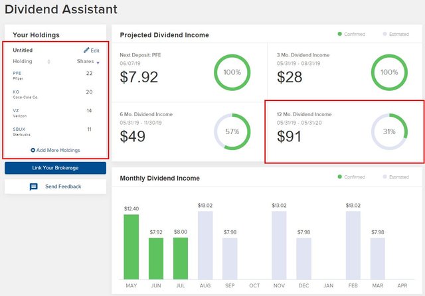Sort holdings by Holding column arrows
Viewport: 425px width, 296px height.
[x=48, y=62]
